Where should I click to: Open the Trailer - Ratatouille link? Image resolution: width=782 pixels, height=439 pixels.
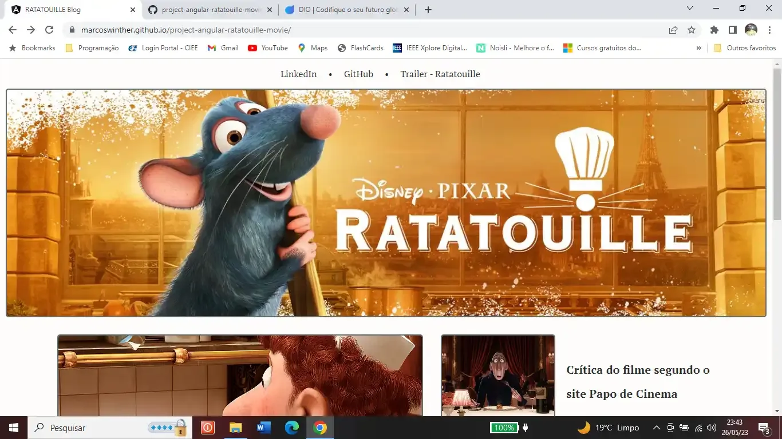coord(440,74)
